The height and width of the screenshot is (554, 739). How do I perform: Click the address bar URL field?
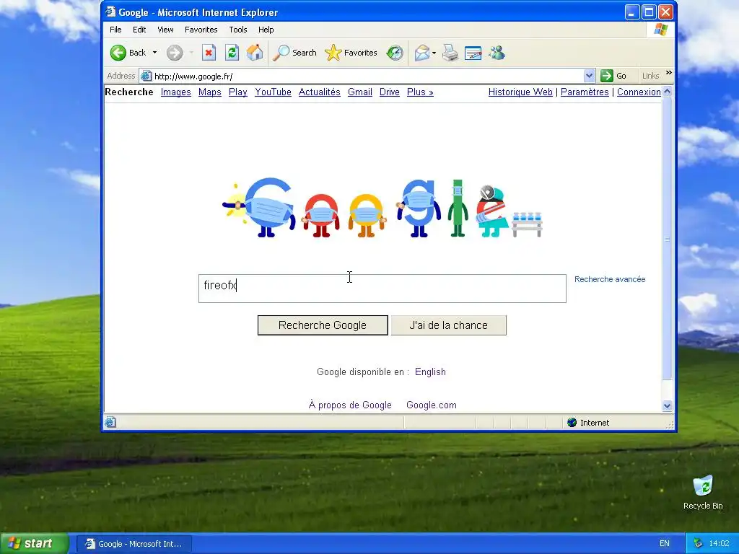(x=367, y=76)
